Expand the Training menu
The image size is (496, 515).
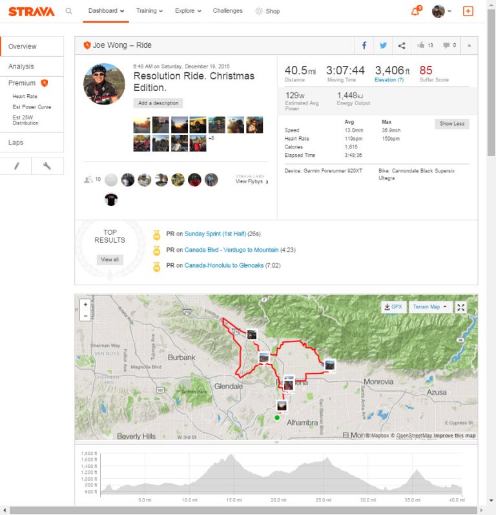(149, 11)
